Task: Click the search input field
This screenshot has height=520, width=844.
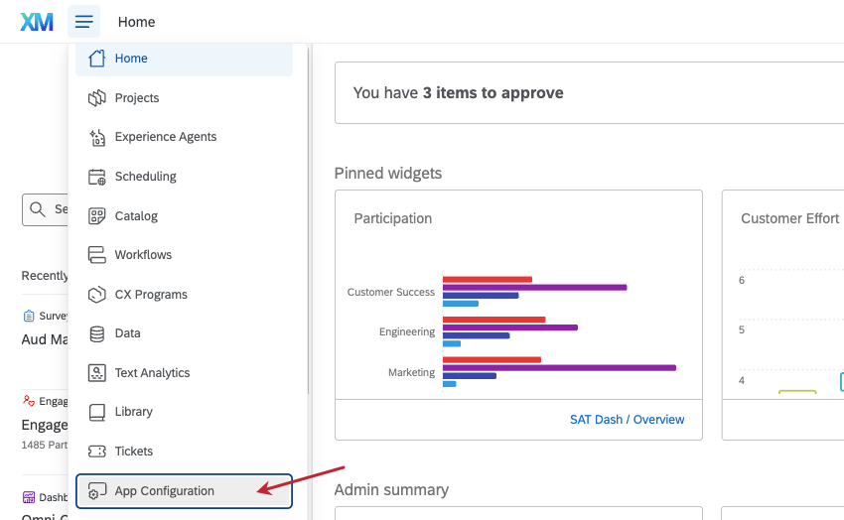Action: (46, 209)
